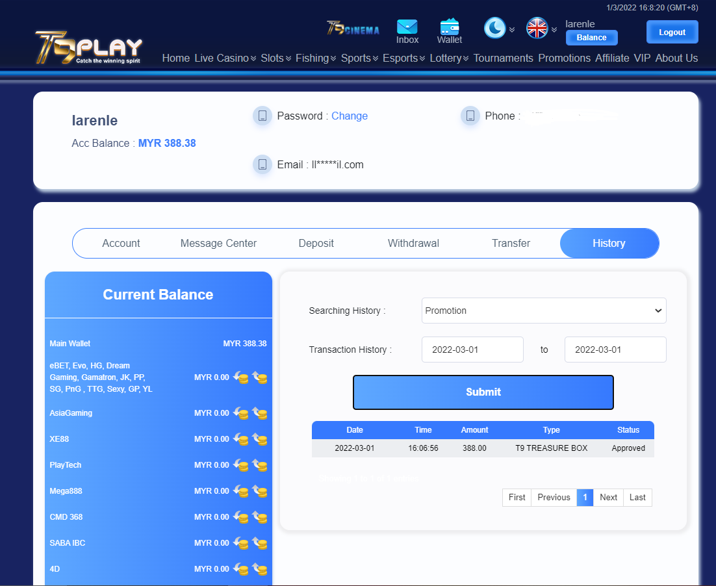Toggle the moon night-mode theme icon

click(494, 28)
